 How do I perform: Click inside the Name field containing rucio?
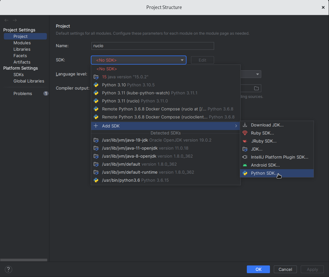tap(152, 46)
